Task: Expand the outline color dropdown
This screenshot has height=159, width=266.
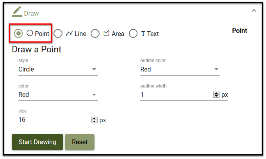Action: click(x=180, y=70)
